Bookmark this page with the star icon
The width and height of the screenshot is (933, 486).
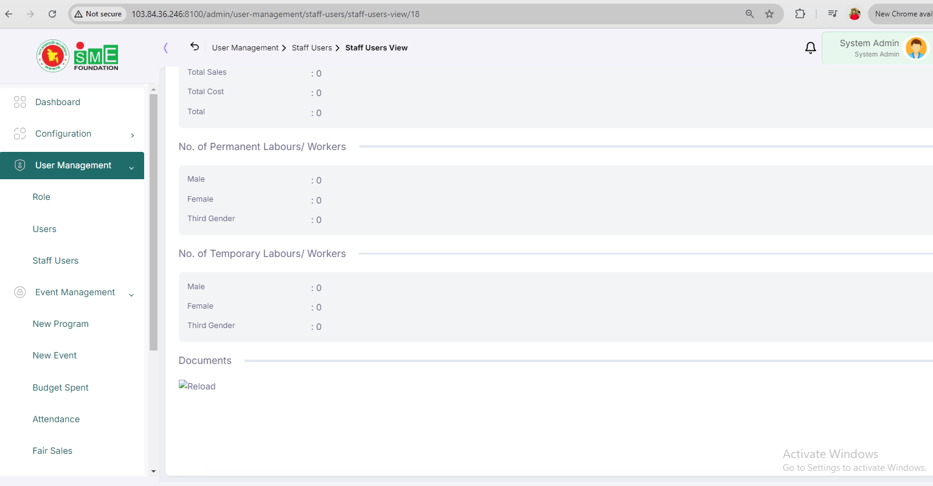pyautogui.click(x=769, y=14)
